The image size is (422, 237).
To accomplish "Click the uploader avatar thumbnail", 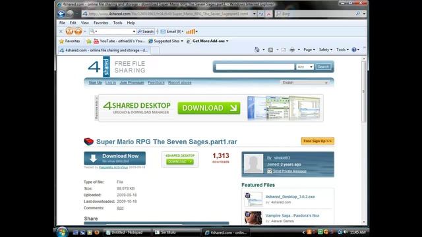I will click(x=253, y=164).
